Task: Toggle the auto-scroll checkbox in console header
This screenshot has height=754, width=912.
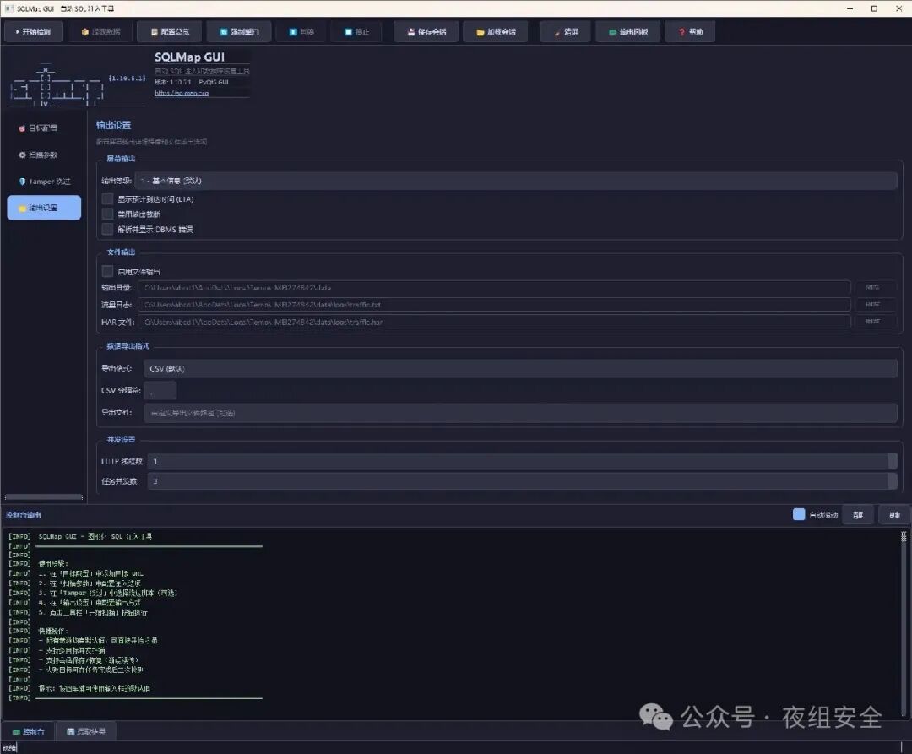Action: [x=799, y=514]
